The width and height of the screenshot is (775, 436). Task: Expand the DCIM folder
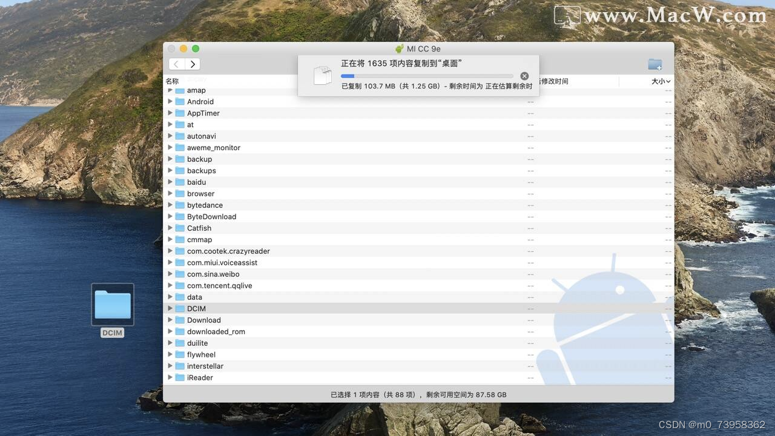pyautogui.click(x=170, y=309)
